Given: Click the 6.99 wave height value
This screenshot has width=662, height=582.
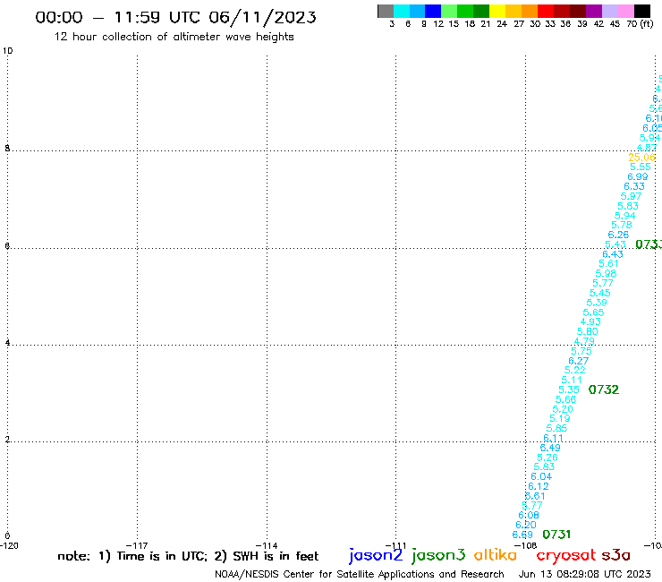Looking at the screenshot, I should 638,177.
